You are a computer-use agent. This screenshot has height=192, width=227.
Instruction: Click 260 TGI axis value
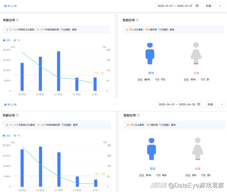108,50
